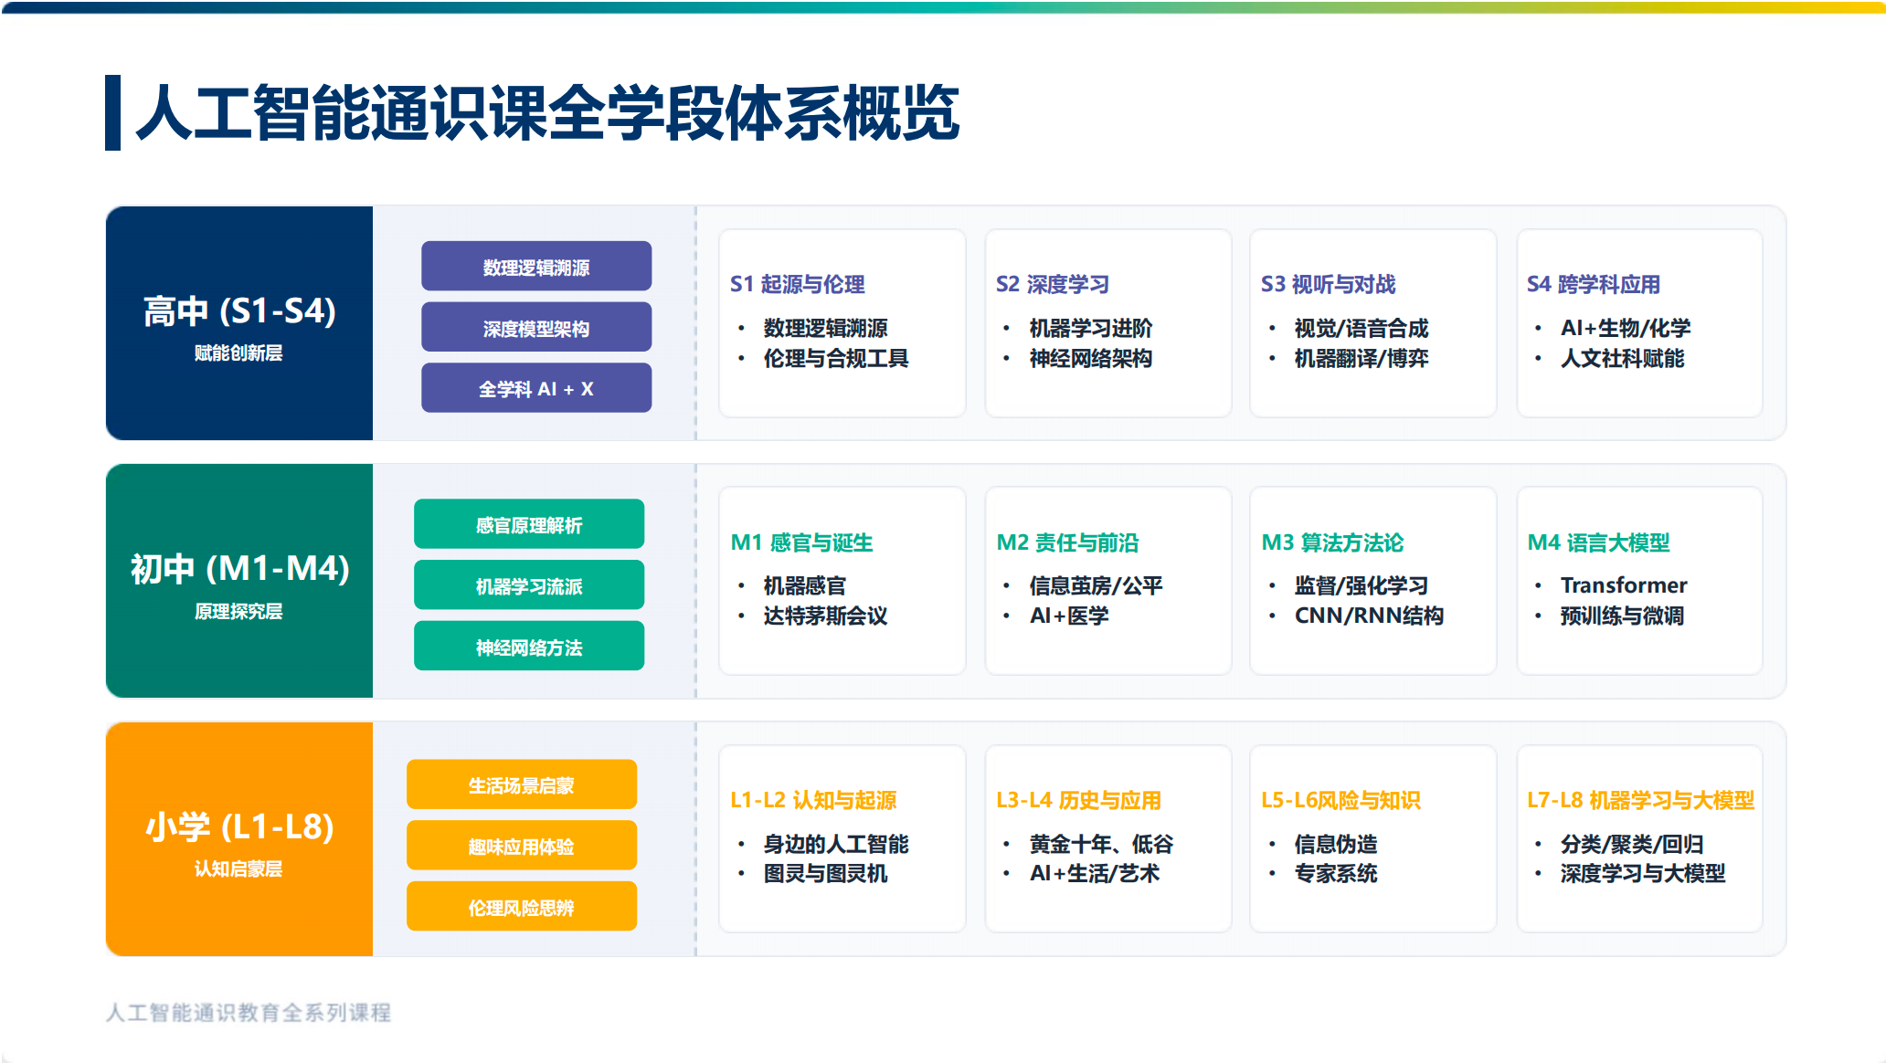Click the S2 深度学习 card heading
This screenshot has width=1886, height=1063.
[1052, 284]
